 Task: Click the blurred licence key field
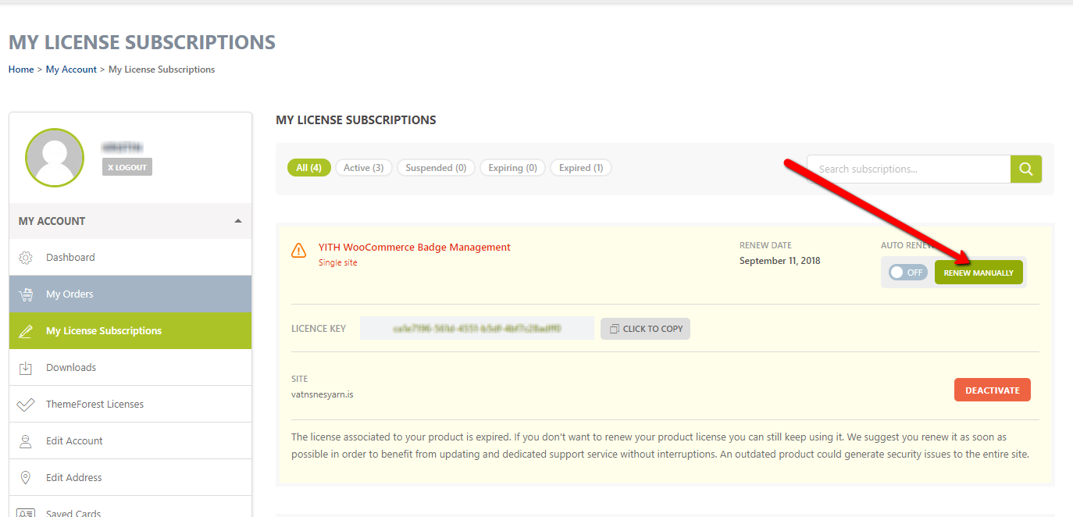coord(477,329)
